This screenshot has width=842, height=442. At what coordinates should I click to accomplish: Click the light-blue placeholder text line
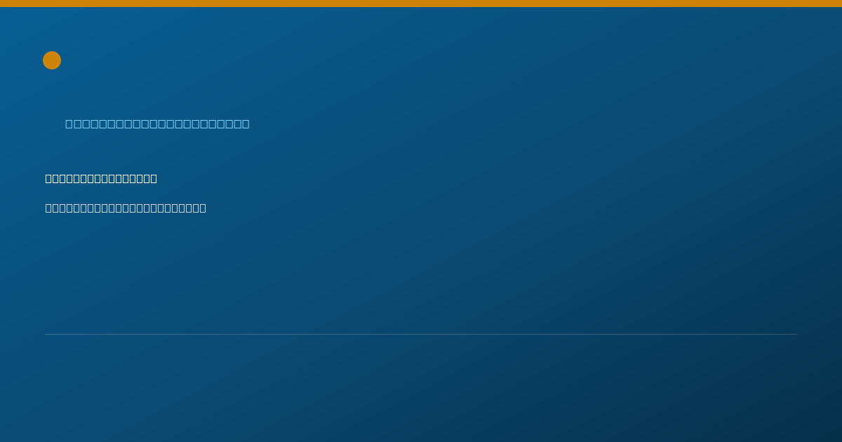157,123
